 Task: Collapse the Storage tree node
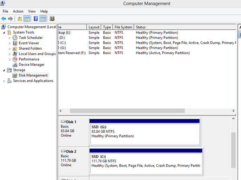[x=4, y=70]
